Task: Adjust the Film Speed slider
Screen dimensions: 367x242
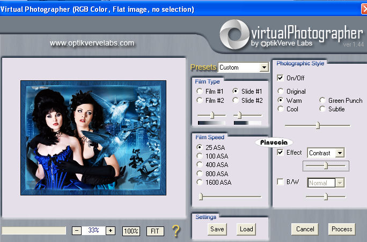Action: point(201,196)
